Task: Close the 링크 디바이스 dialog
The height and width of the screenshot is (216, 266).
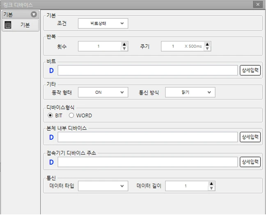Action: point(258,5)
